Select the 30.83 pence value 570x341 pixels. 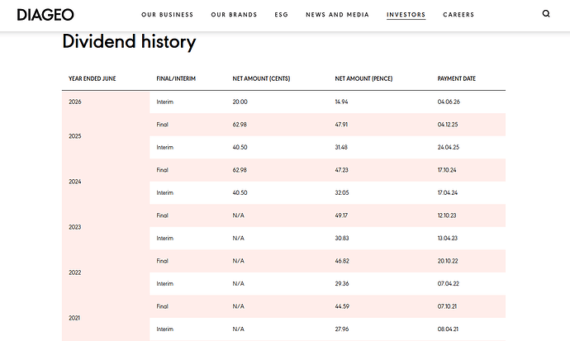(342, 239)
